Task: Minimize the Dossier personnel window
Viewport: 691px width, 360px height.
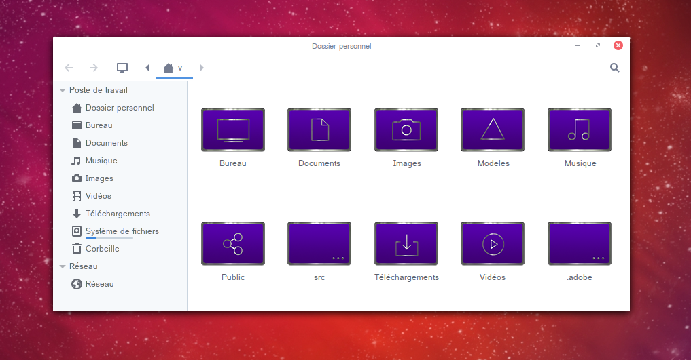Action: 578,45
